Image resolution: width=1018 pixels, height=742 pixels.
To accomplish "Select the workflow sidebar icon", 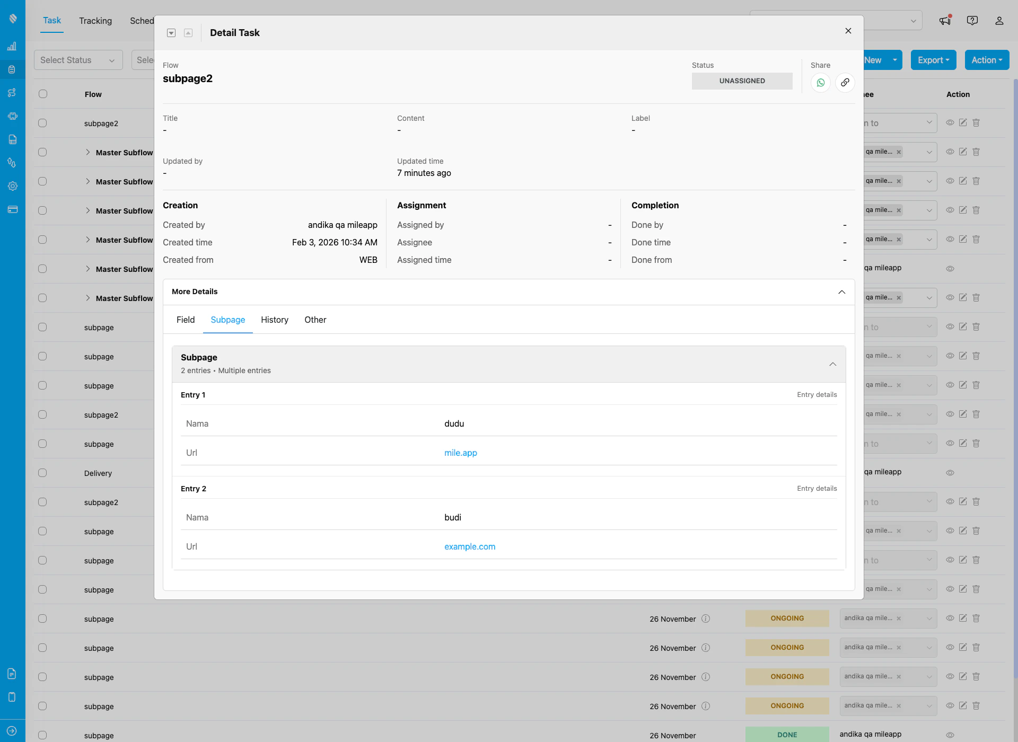I will point(12,92).
